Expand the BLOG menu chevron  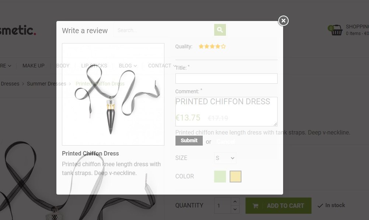[x=135, y=66]
